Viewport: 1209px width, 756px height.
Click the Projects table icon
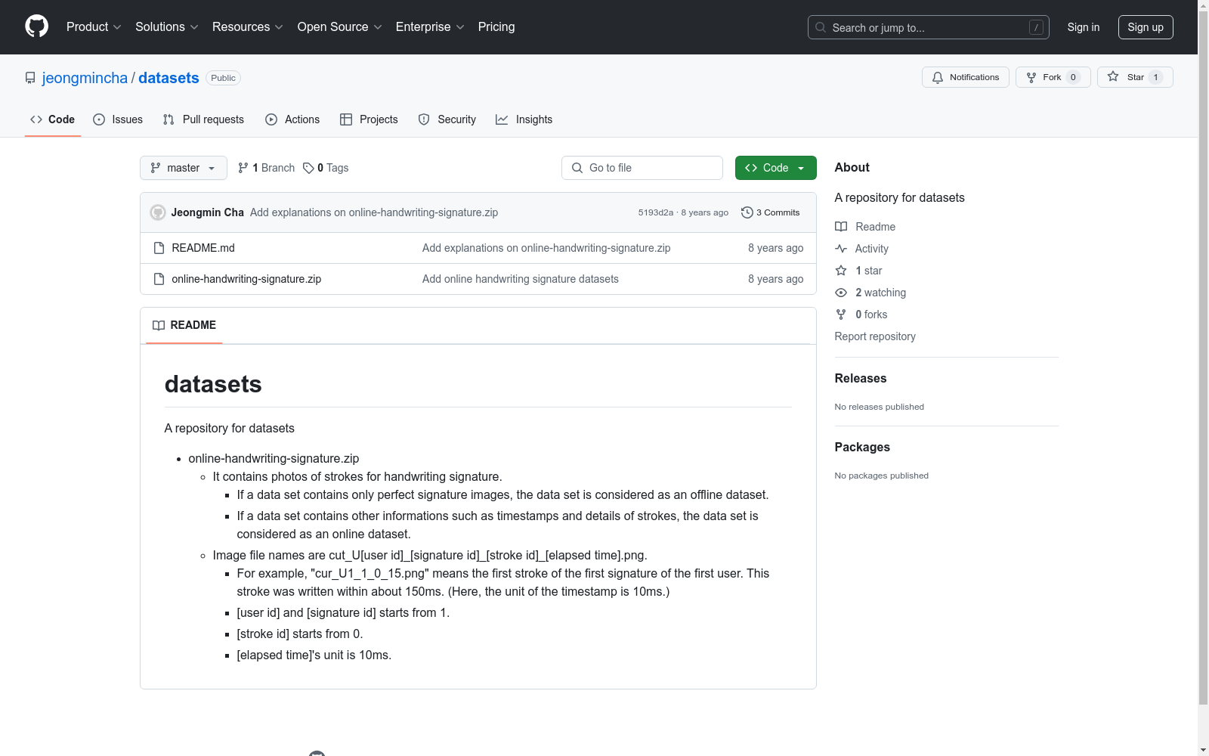(x=346, y=119)
